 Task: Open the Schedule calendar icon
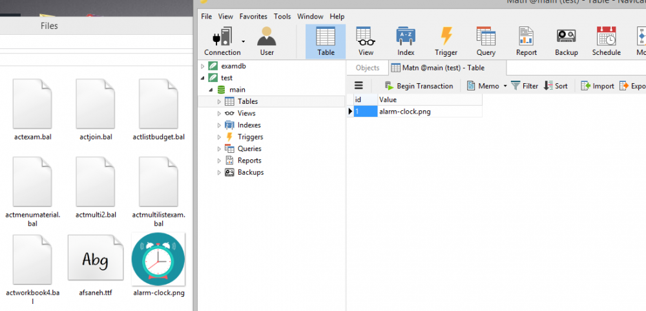[606, 37]
